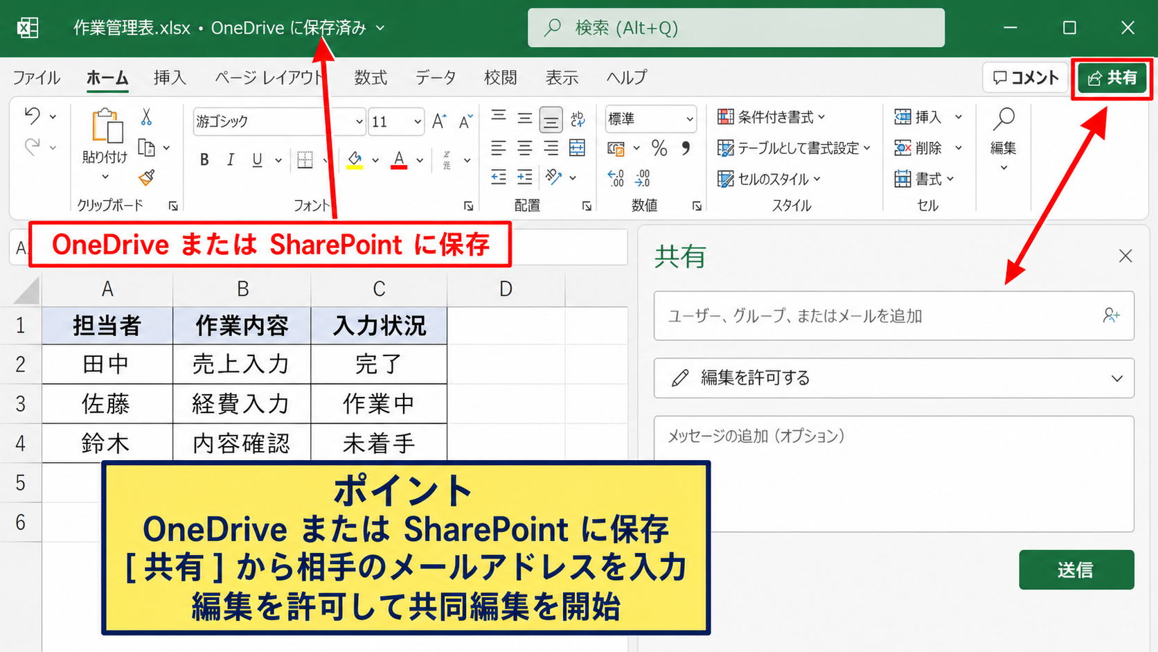Click the accounting number format icon
Image resolution: width=1158 pixels, height=652 pixels.
(616, 148)
